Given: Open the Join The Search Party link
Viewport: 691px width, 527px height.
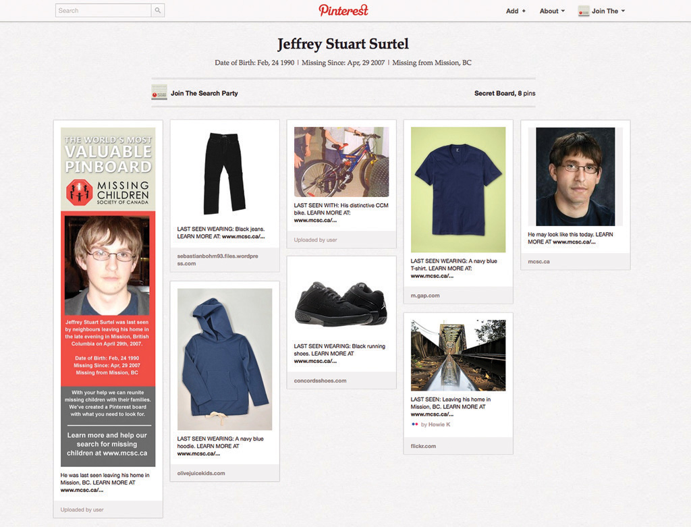Looking at the screenshot, I should click(204, 93).
